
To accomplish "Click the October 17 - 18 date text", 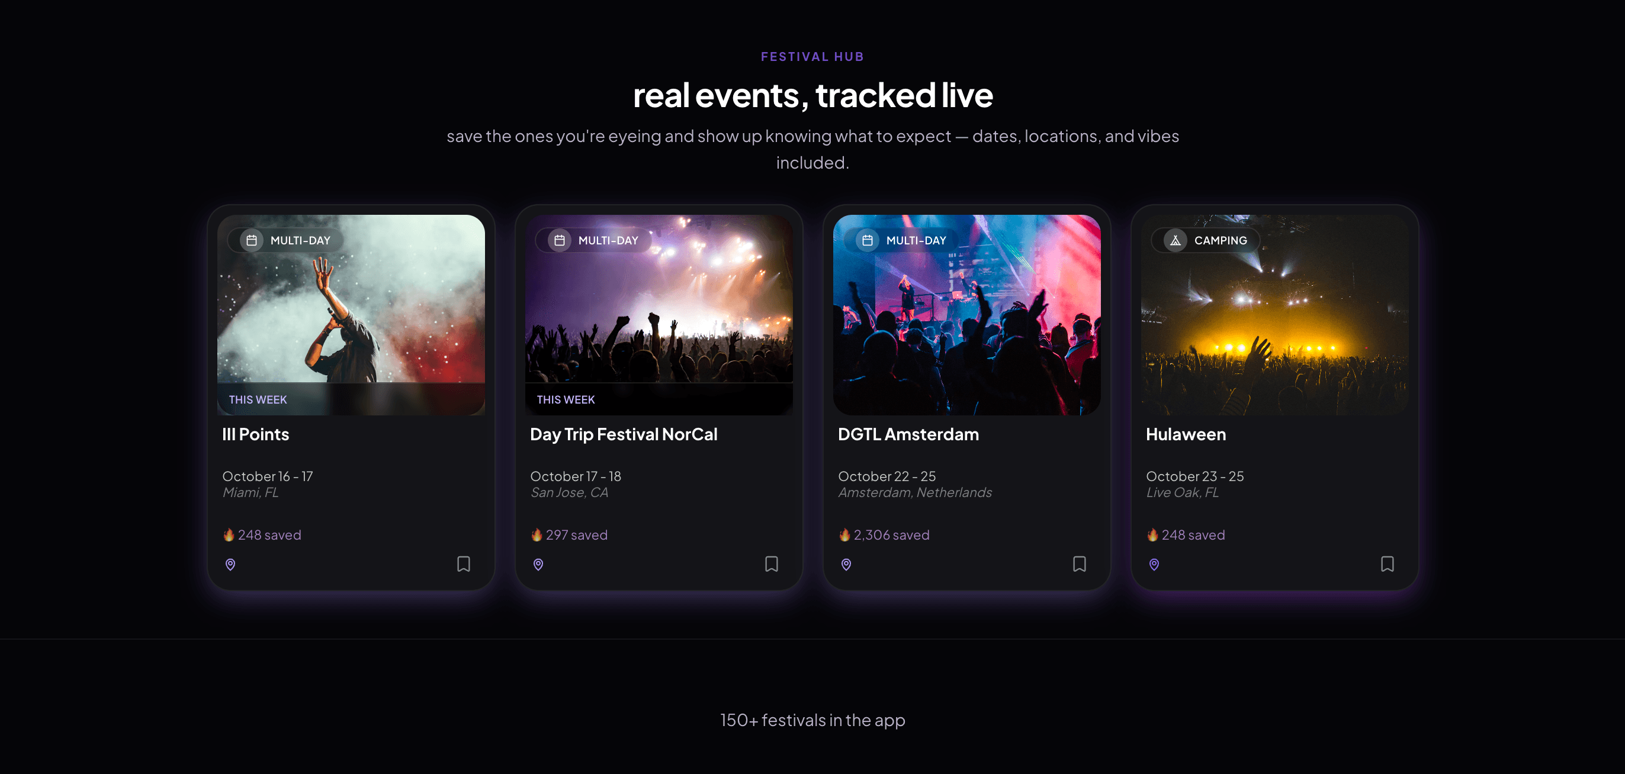I will pyautogui.click(x=575, y=476).
